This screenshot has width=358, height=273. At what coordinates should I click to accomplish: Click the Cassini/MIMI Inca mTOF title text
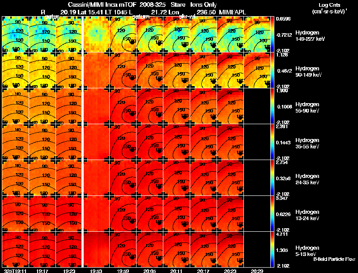102,5
